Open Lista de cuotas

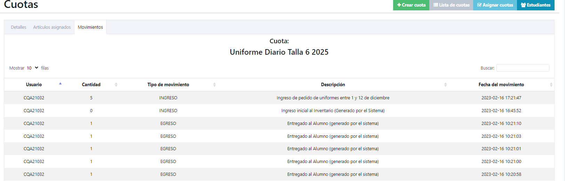(x=451, y=5)
